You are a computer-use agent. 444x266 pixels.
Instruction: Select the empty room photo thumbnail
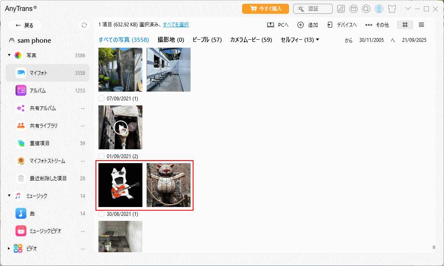pyautogui.click(x=120, y=236)
